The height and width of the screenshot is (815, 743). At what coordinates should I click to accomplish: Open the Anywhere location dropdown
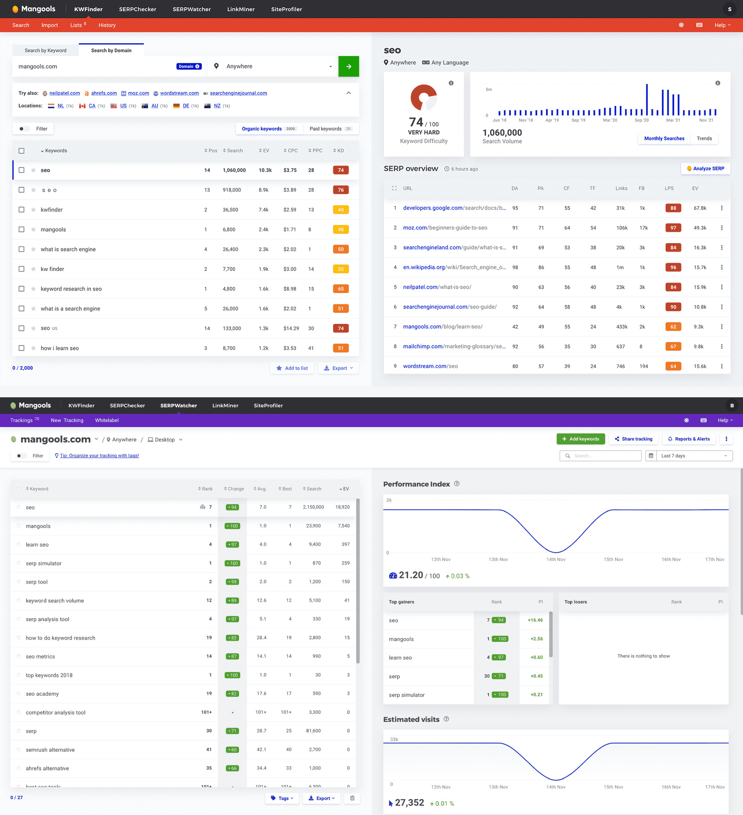(x=273, y=66)
